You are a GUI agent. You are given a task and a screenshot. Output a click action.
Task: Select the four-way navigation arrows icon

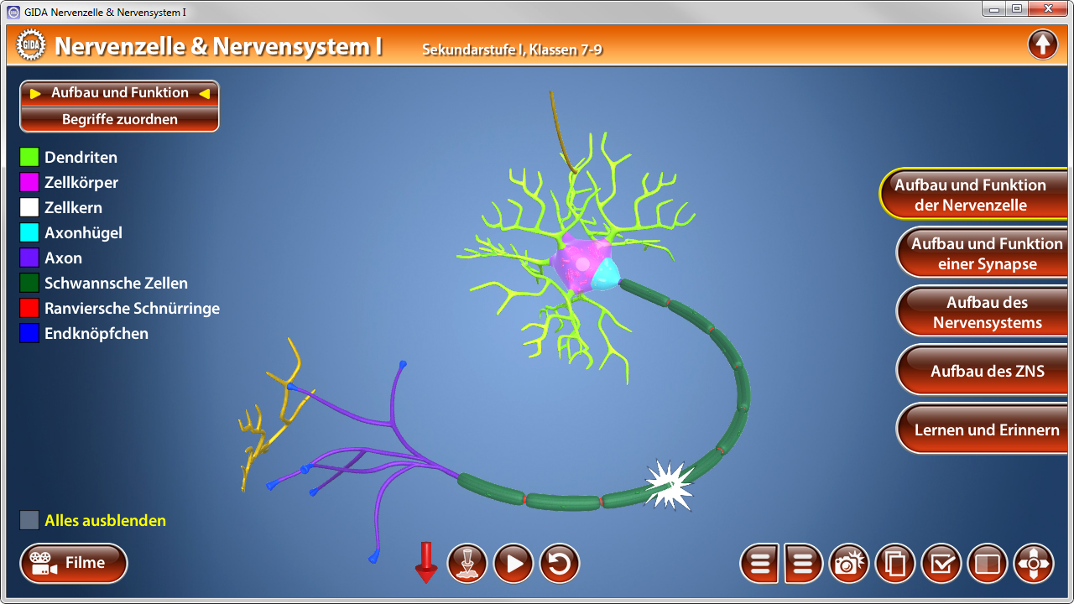click(1032, 563)
